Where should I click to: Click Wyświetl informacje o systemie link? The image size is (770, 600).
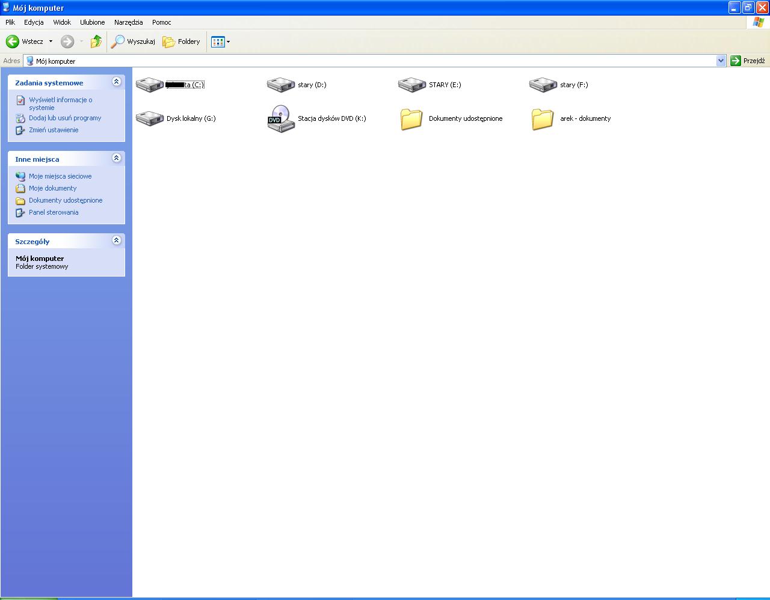point(61,104)
